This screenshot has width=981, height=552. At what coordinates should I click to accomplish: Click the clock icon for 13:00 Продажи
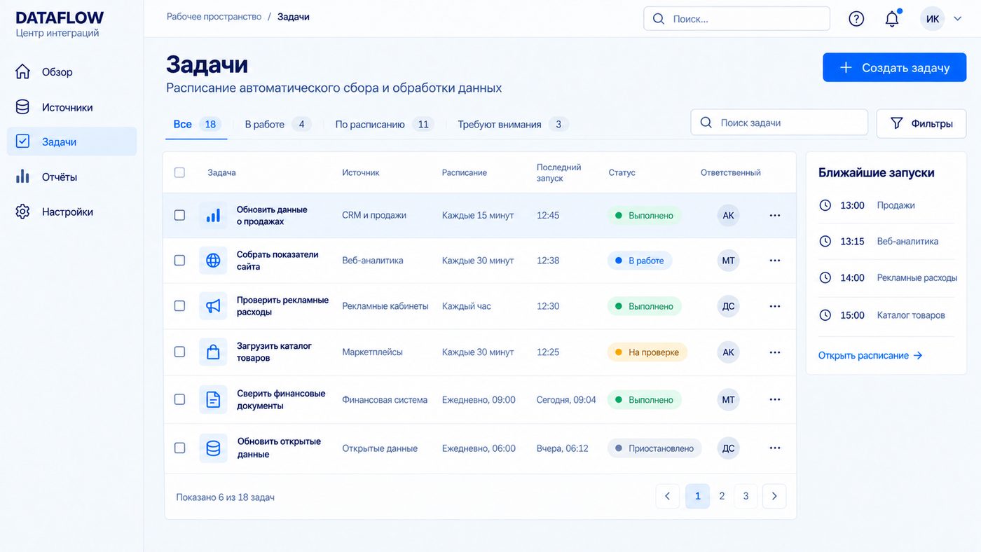pos(825,205)
